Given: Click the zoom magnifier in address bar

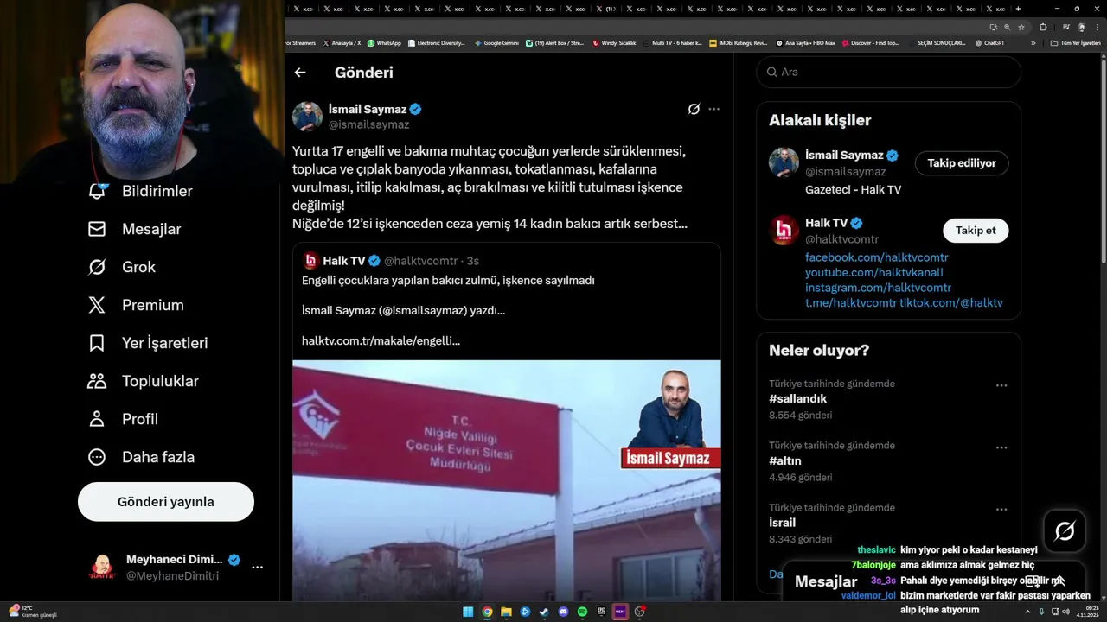Looking at the screenshot, I should (1007, 27).
